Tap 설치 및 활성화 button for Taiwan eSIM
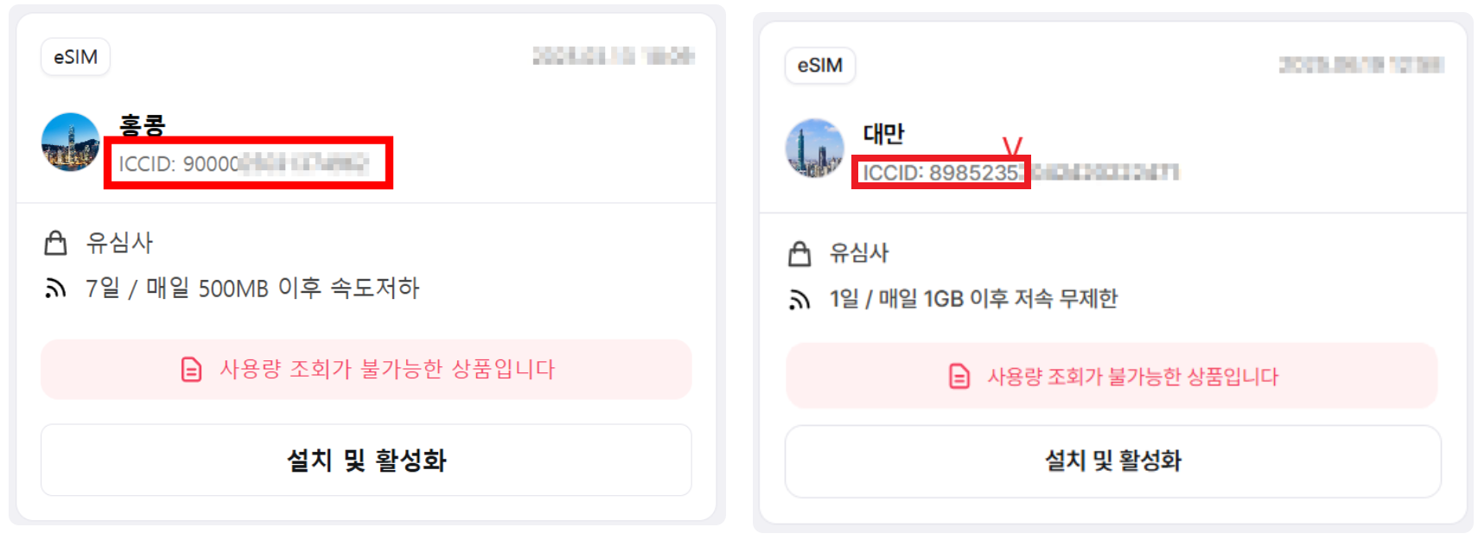 (1113, 461)
